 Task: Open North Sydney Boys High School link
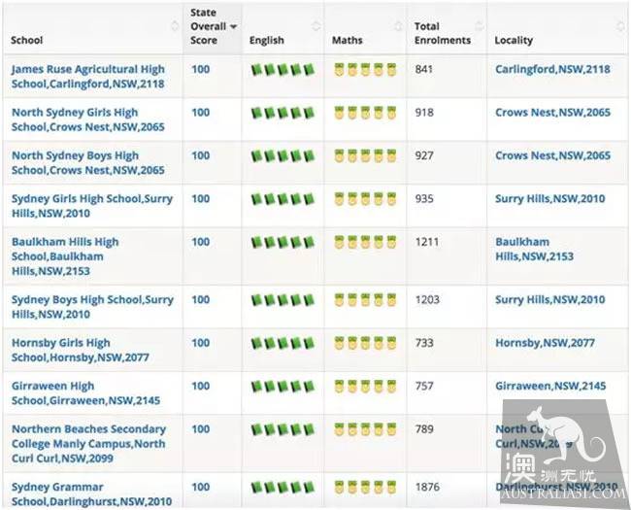pos(88,163)
